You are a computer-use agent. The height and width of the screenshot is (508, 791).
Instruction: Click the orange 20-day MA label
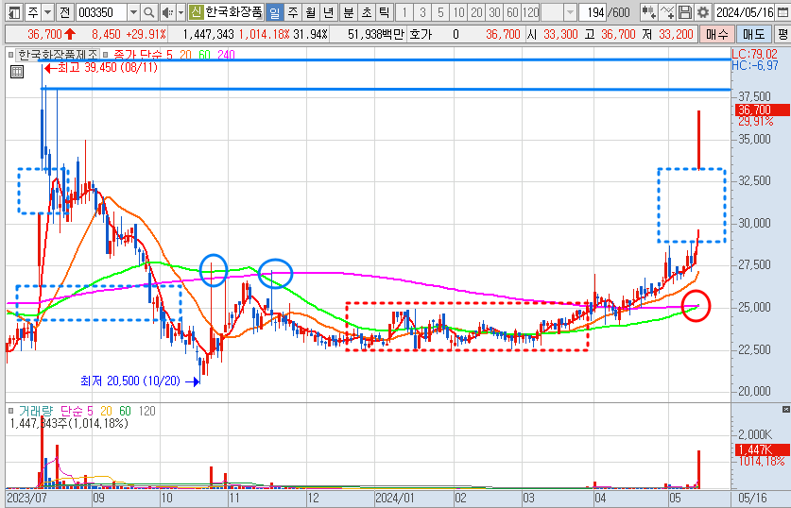click(185, 55)
